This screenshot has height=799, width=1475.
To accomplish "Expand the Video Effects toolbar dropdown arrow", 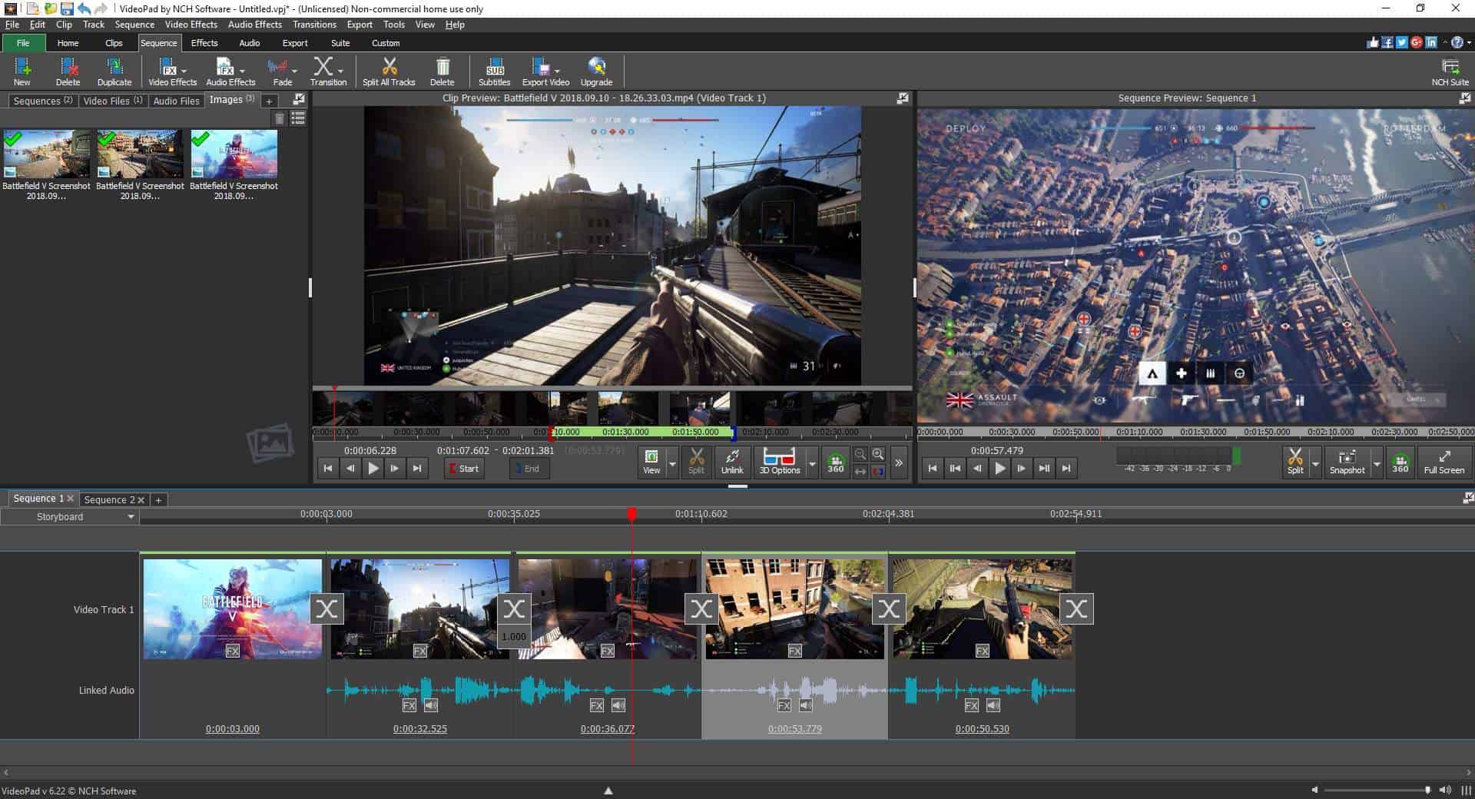I will tap(184, 71).
